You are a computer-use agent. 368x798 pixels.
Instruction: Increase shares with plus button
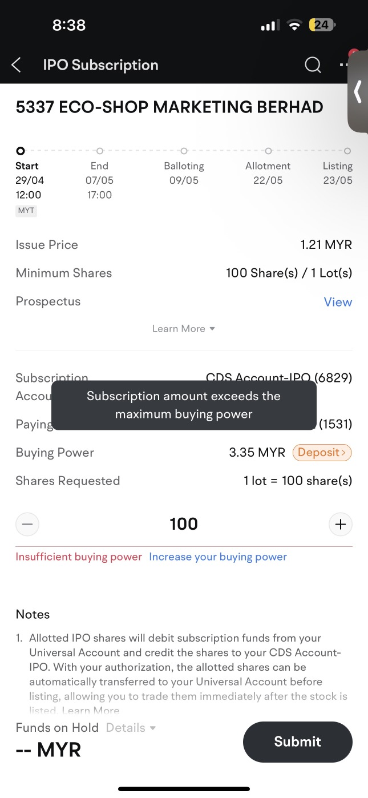point(341,524)
